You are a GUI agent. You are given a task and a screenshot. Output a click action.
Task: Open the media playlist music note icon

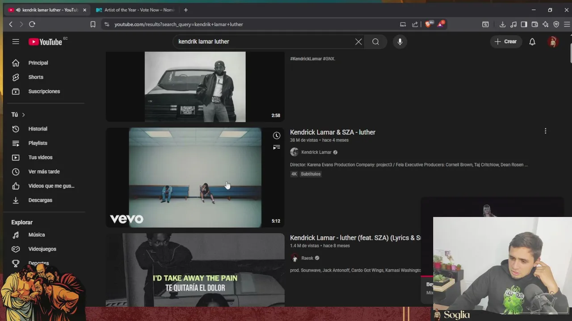[513, 24]
